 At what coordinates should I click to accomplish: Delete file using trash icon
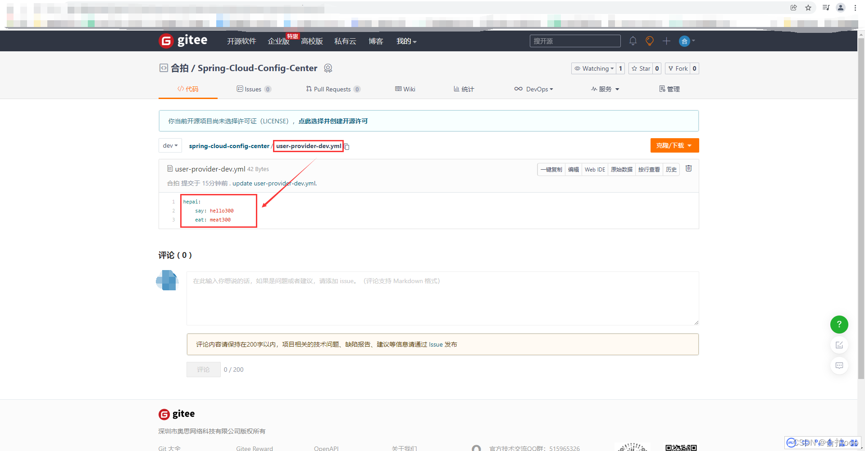[688, 168]
